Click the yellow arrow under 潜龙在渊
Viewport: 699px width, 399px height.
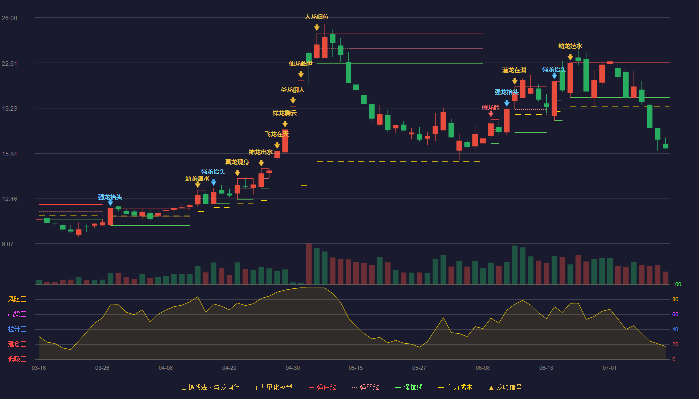pos(514,81)
